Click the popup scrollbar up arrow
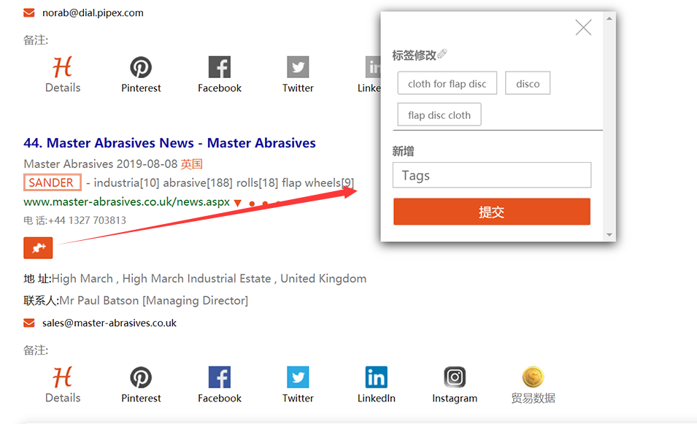Image resolution: width=697 pixels, height=424 pixels. tap(609, 18)
